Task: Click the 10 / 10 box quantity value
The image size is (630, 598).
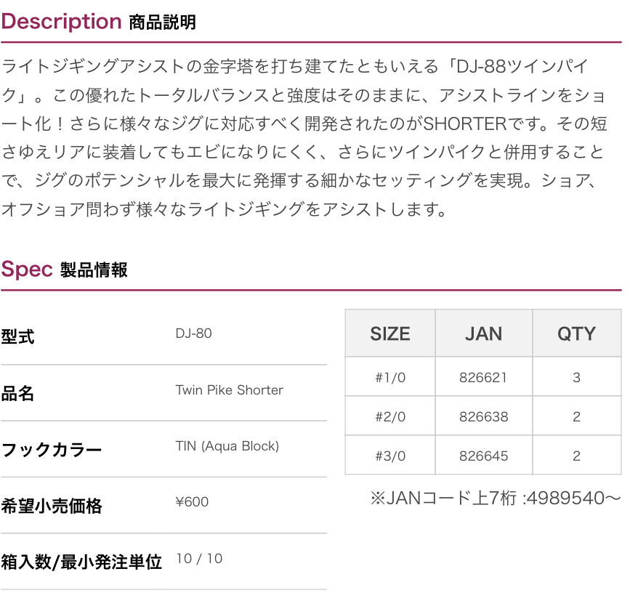Action: (x=199, y=559)
